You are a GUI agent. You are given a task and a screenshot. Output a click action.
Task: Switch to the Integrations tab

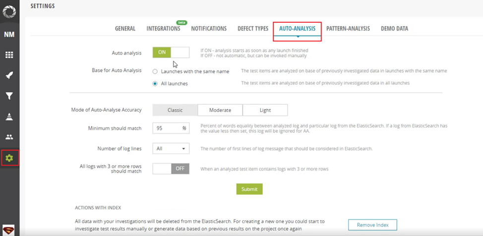(163, 29)
